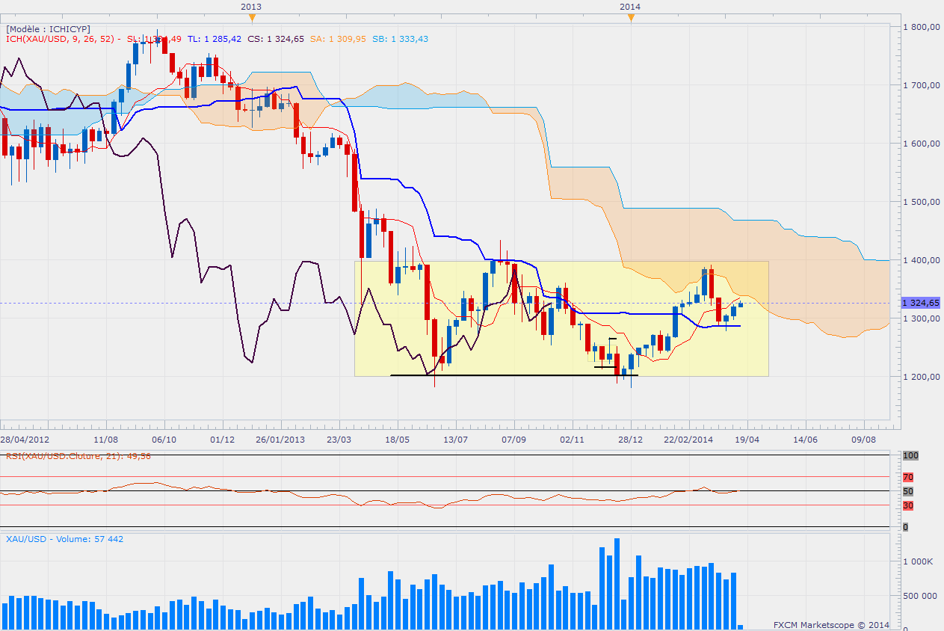Click the 1 000K volume axis label
This screenshot has width=944, height=631.
[918, 561]
